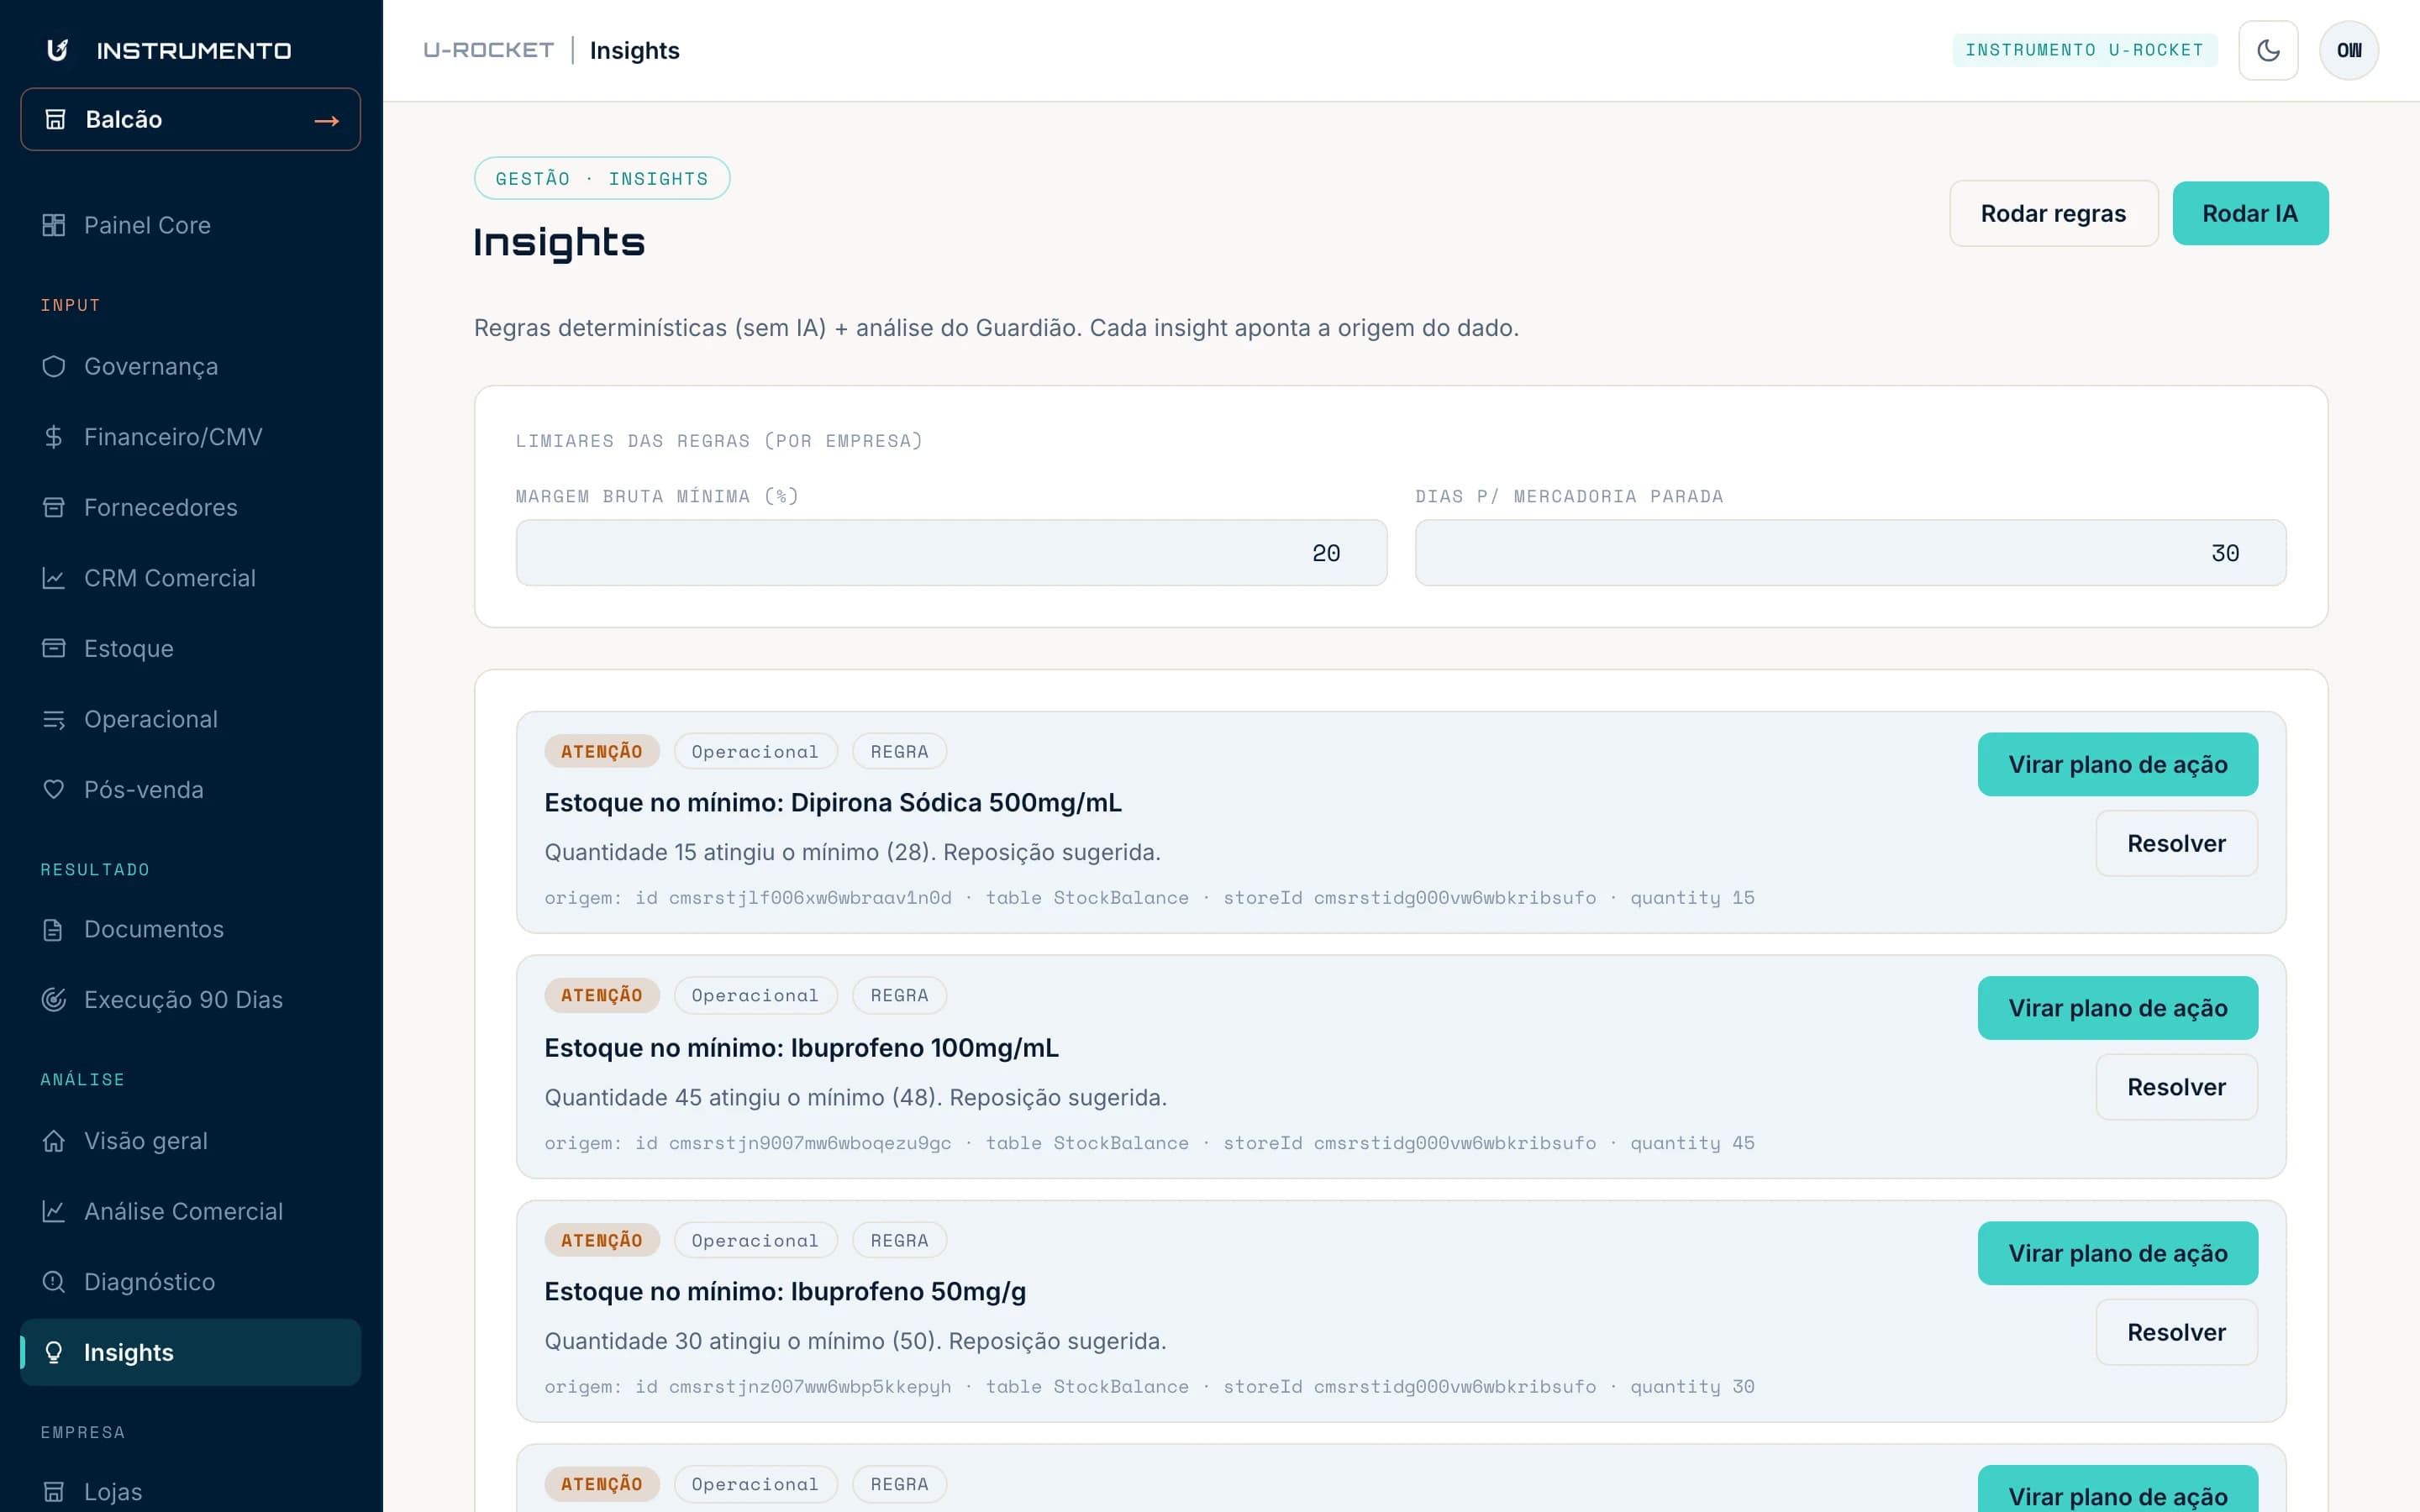
Task: Run AI with Rodar IA button
Action: click(2250, 213)
